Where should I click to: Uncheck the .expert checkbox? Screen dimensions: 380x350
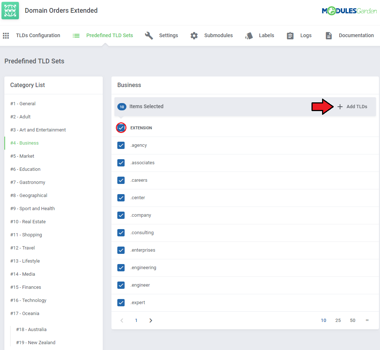pos(121,303)
